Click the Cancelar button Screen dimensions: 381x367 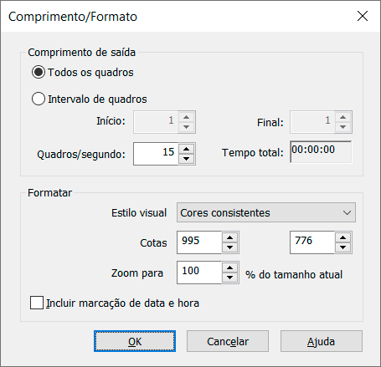228,341
